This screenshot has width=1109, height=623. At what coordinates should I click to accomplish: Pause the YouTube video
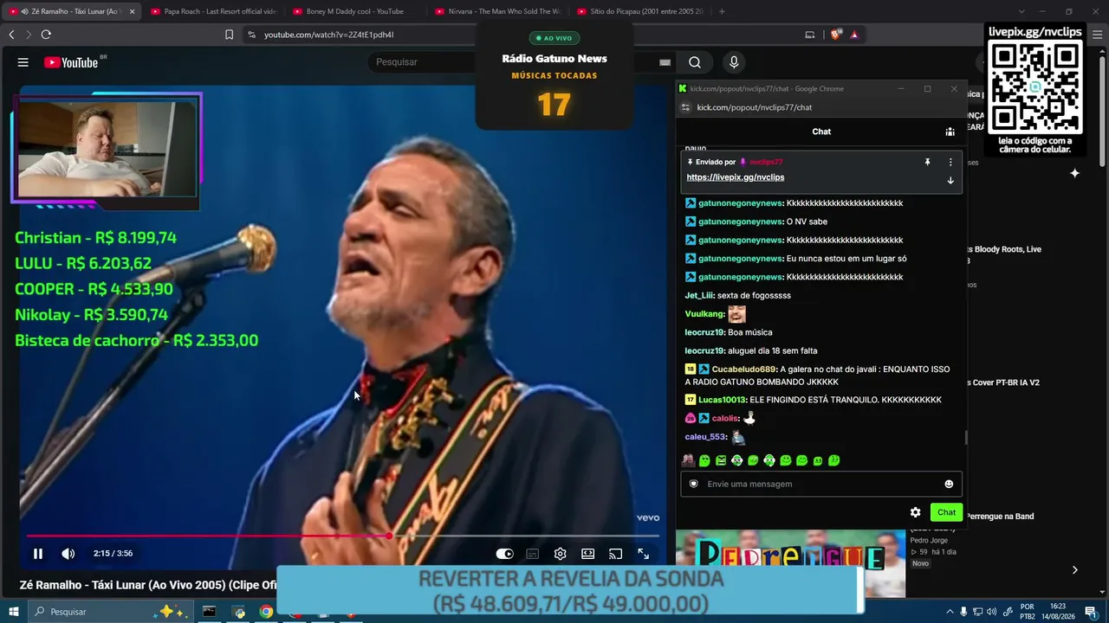tap(38, 554)
